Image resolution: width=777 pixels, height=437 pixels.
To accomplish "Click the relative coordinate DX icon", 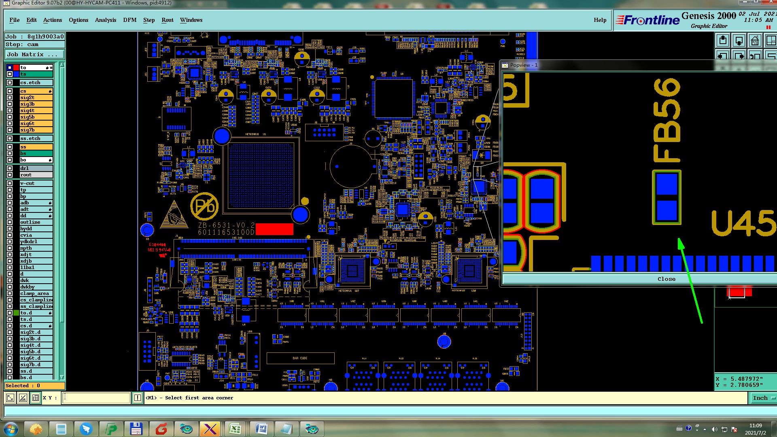I will 23,398.
